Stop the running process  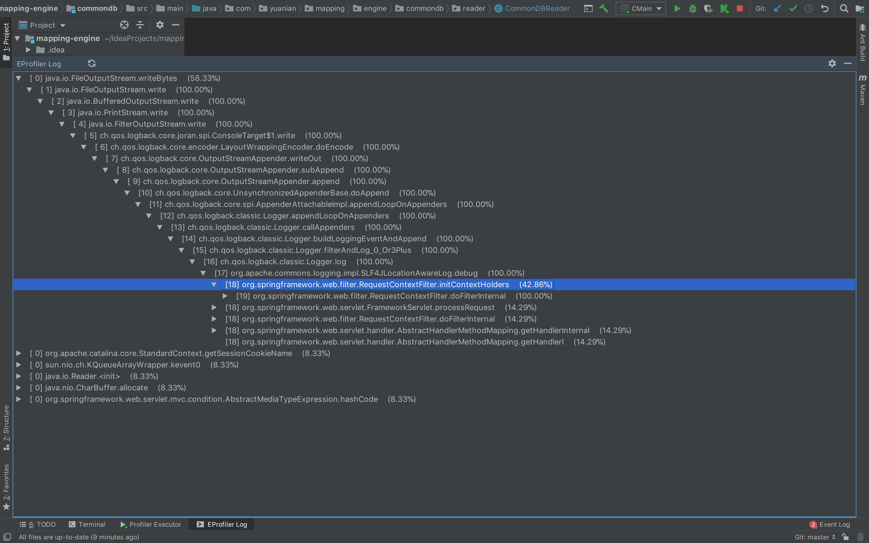coord(740,8)
